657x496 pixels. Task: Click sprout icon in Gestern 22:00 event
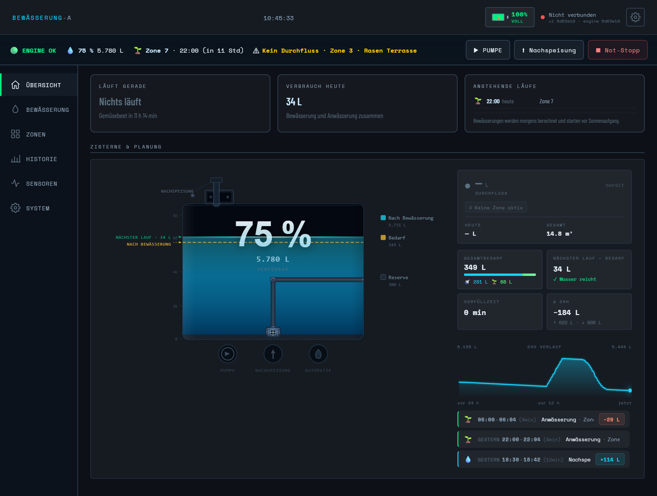[468, 440]
